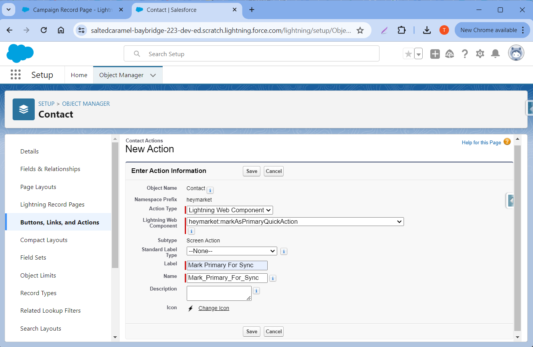Viewport: 533px width, 347px height.
Task: Open Field Sets in the sidebar
Action: click(x=33, y=258)
